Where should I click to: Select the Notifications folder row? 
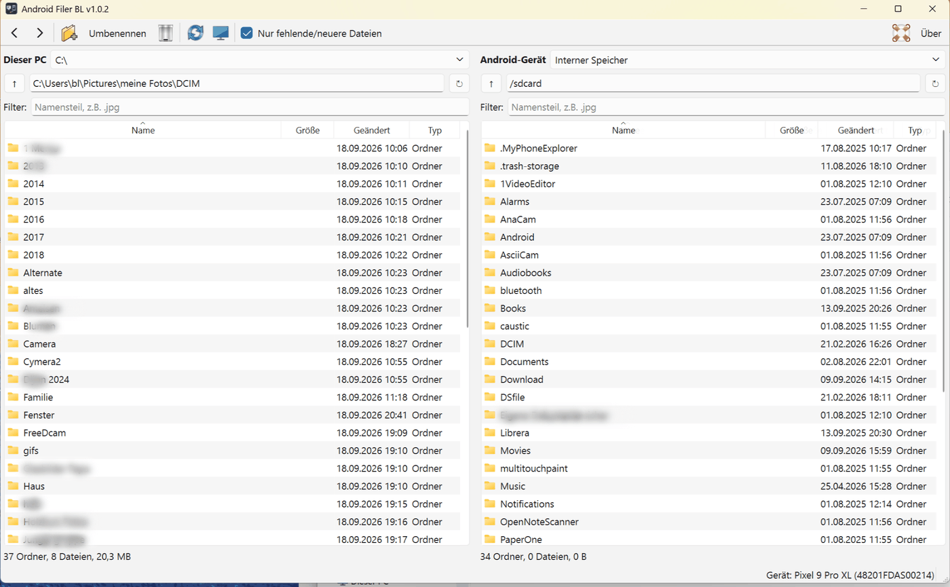710,504
